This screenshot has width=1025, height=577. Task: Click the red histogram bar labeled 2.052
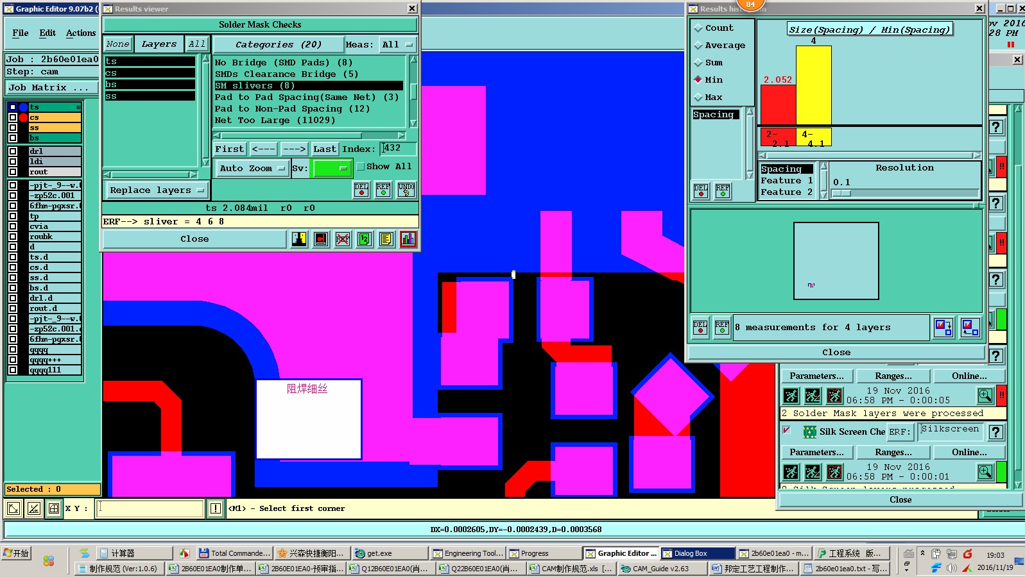(778, 105)
